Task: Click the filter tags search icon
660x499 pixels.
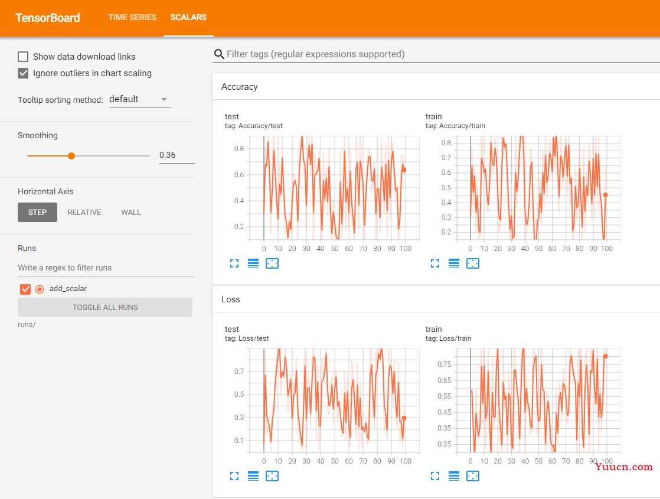Action: 219,54
